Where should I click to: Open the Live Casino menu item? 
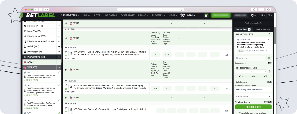point(110,15)
